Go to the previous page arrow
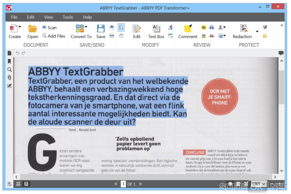This screenshot has height=194, width=291. (x=116, y=184)
